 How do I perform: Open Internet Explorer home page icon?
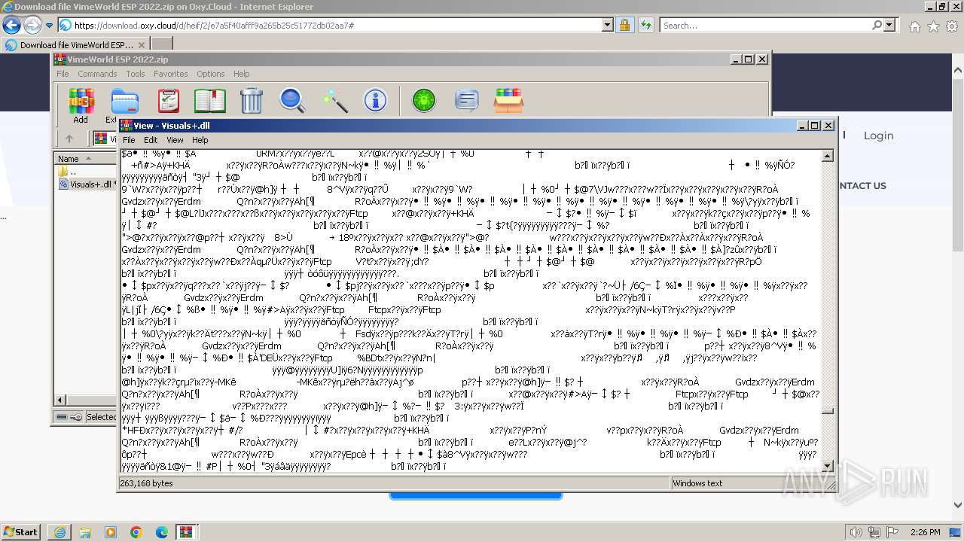[914, 26]
